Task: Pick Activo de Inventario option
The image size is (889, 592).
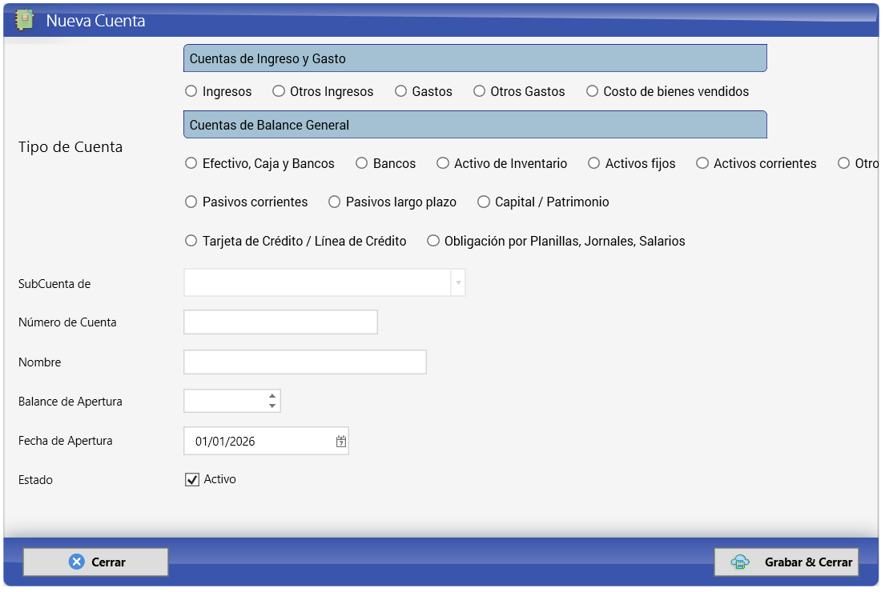Action: [x=443, y=163]
